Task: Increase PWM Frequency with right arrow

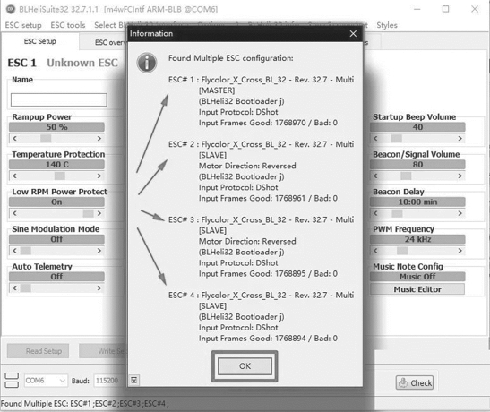Action: click(x=460, y=251)
